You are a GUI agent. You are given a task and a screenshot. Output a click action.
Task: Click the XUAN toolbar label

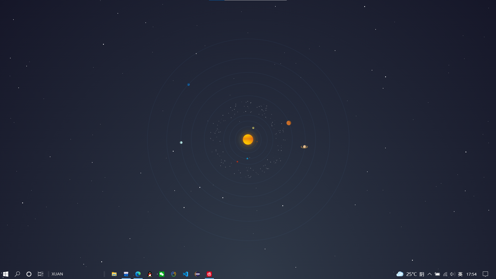[57, 274]
